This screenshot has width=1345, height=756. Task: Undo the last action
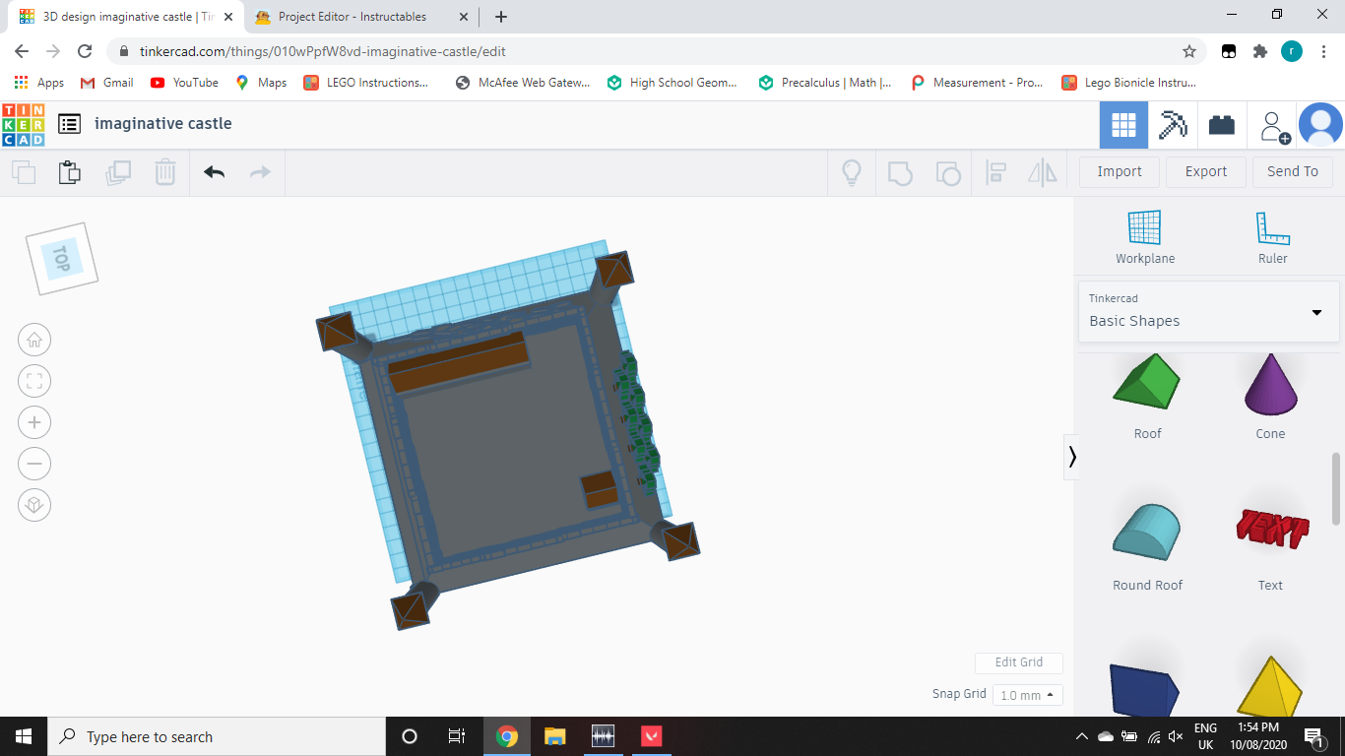215,172
